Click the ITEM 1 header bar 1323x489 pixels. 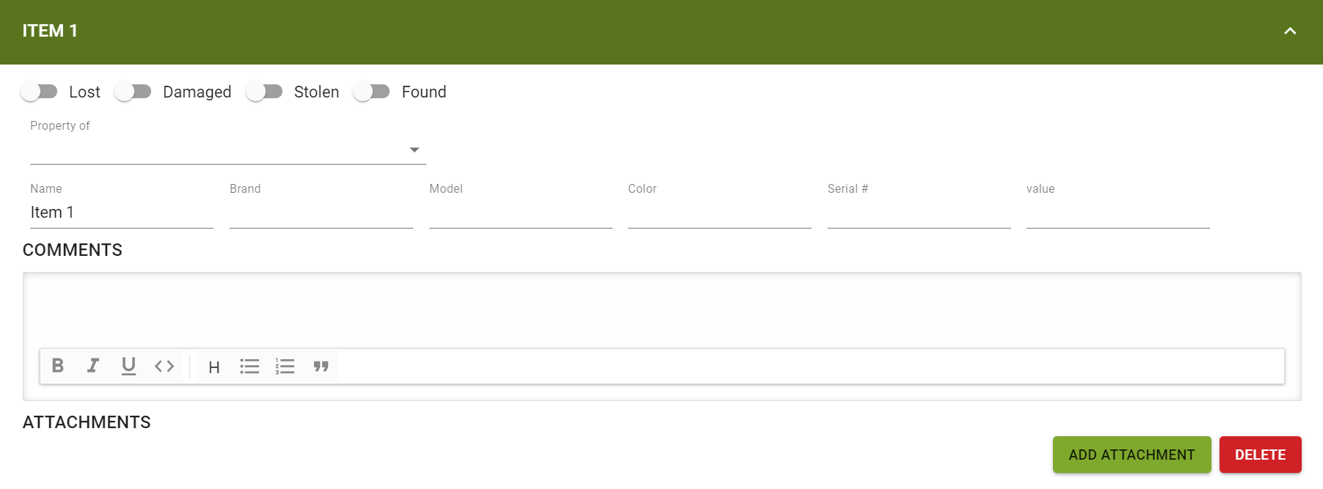661,32
